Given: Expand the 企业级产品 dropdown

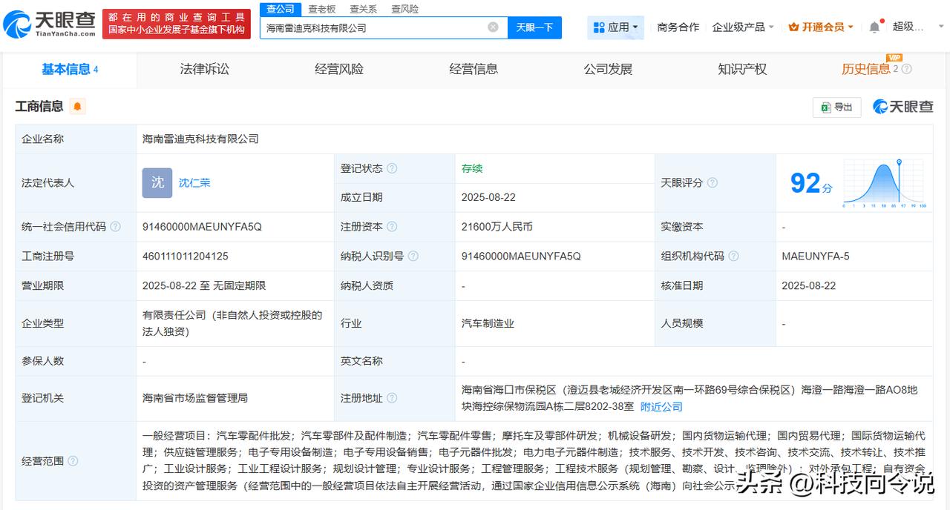Looking at the screenshot, I should (x=743, y=27).
